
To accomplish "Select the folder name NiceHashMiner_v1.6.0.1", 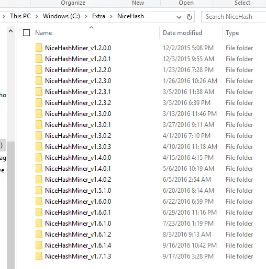I will (78, 213).
